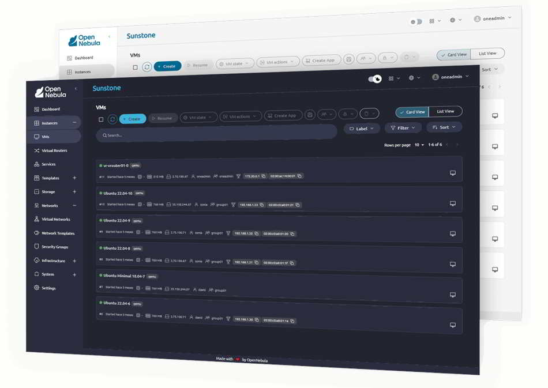Image resolution: width=548 pixels, height=388 pixels.
Task: Open the Dashboard icon in the dark sidebar
Action: [37, 110]
